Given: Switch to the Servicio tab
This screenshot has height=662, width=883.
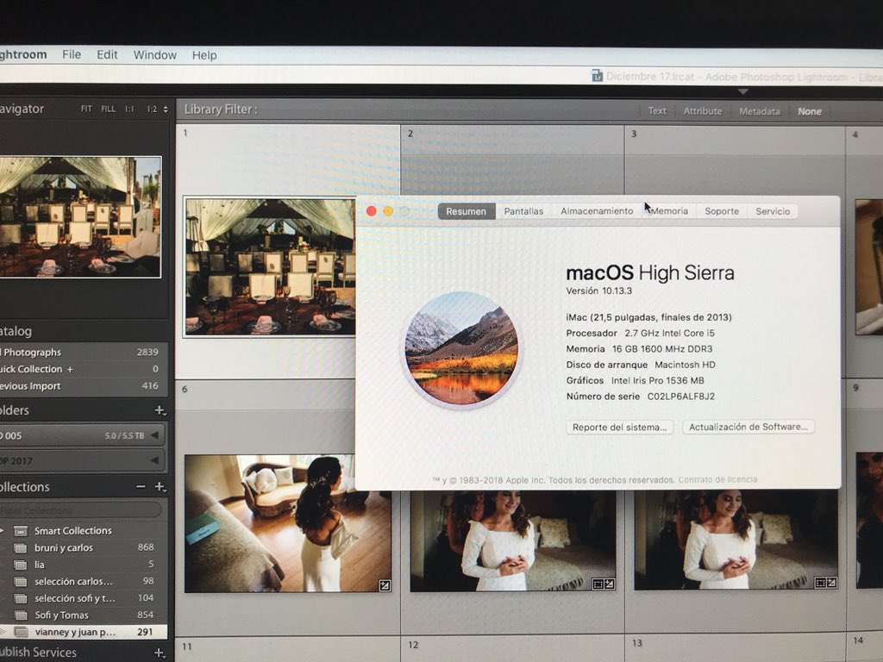Looking at the screenshot, I should 773,211.
